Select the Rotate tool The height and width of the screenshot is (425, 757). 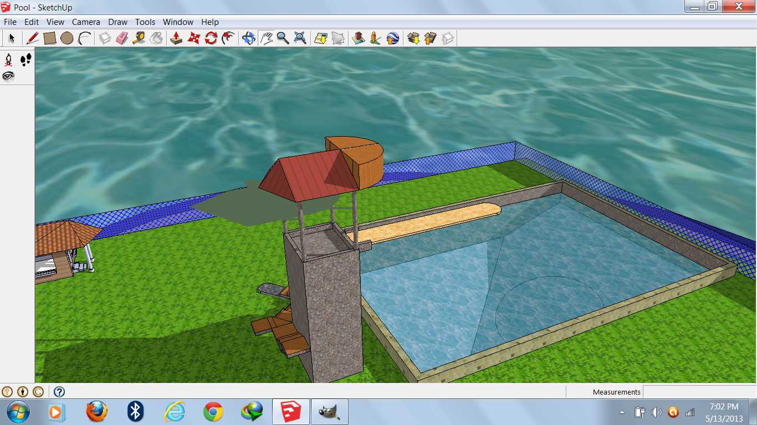pyautogui.click(x=211, y=38)
